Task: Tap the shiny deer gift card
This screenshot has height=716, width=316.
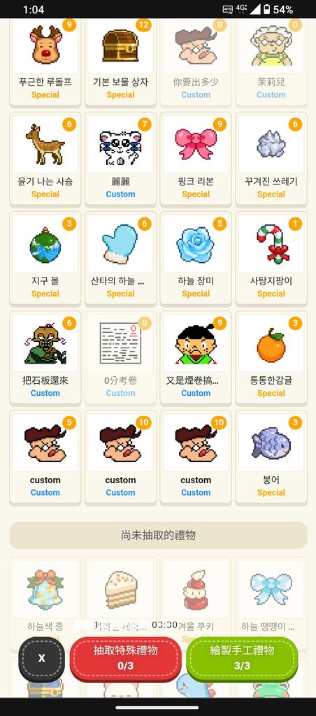Action: click(45, 157)
